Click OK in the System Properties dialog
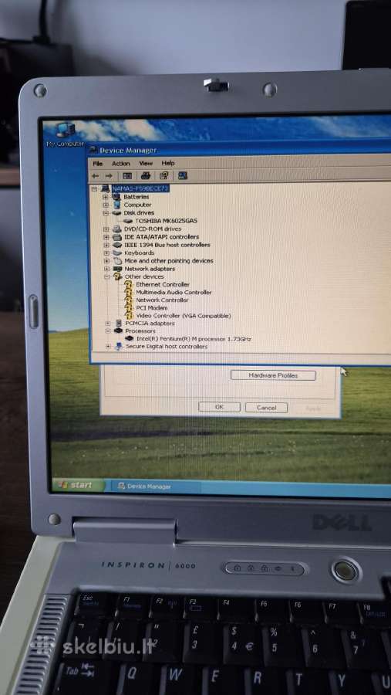The width and height of the screenshot is (391, 695). [x=219, y=407]
